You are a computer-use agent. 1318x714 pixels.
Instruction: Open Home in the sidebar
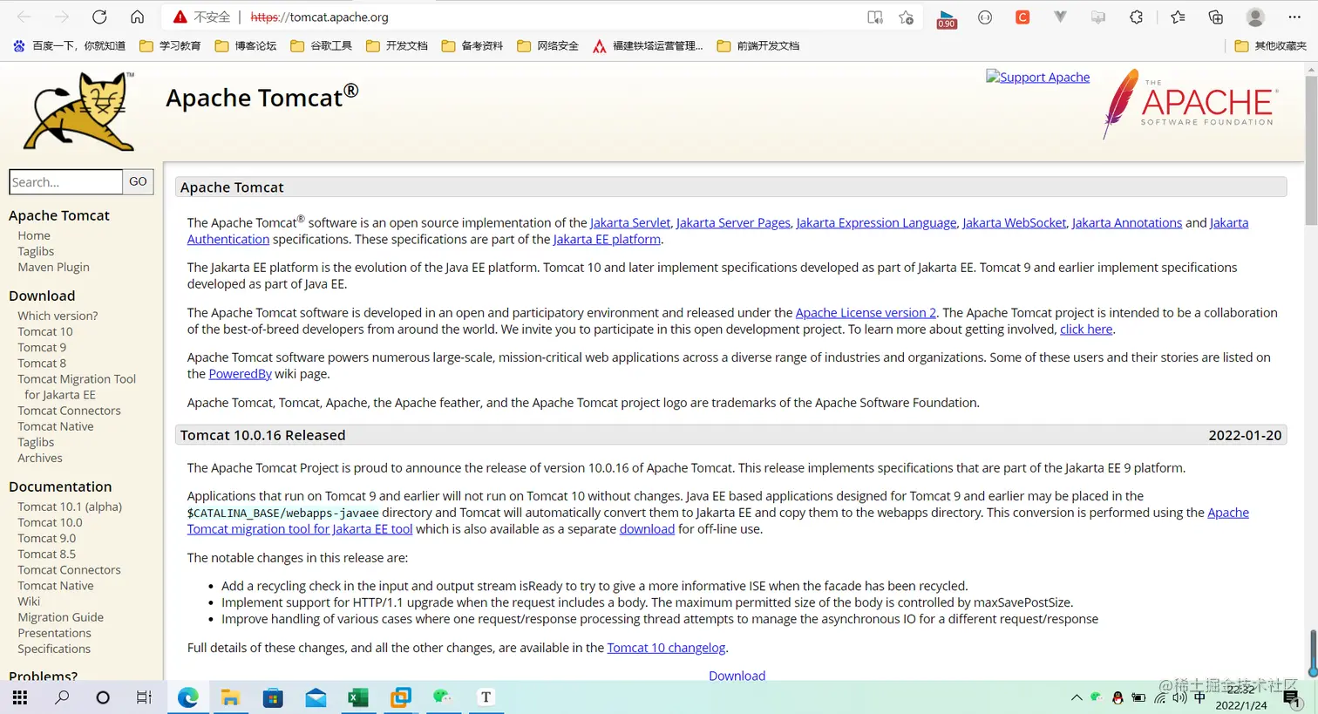click(34, 235)
